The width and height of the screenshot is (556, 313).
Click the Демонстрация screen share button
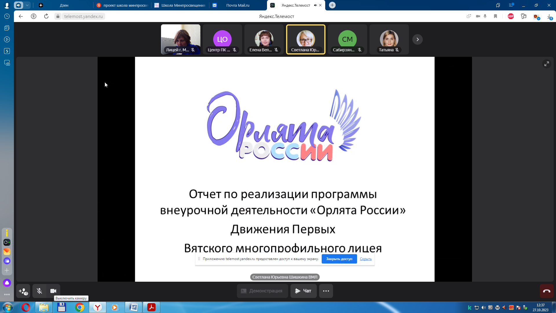pyautogui.click(x=262, y=291)
